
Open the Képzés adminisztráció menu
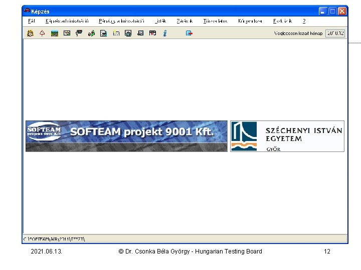[67, 21]
